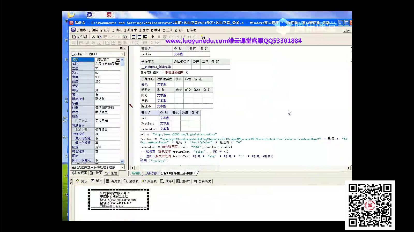The image size is (414, 232).
Task: Select the 窗口程序集_启动窗口 editor tab
Action: point(179,173)
